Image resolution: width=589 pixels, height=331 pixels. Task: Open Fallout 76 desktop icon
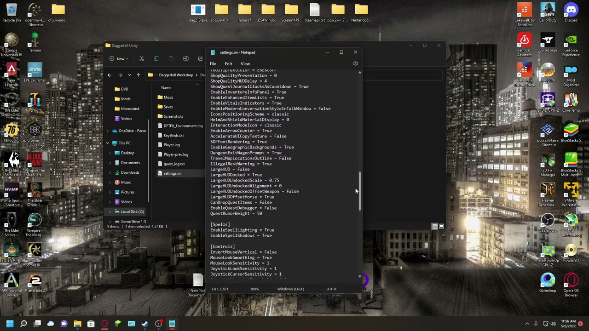(x=12, y=132)
